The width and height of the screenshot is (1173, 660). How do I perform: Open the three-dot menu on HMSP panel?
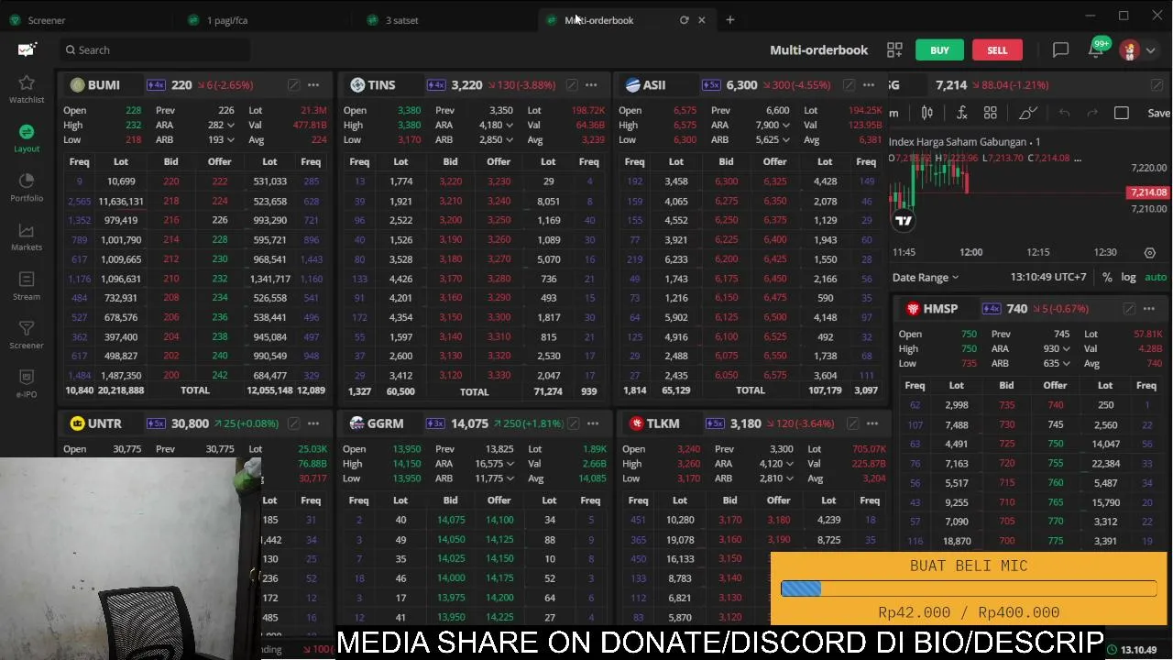pyautogui.click(x=1149, y=309)
